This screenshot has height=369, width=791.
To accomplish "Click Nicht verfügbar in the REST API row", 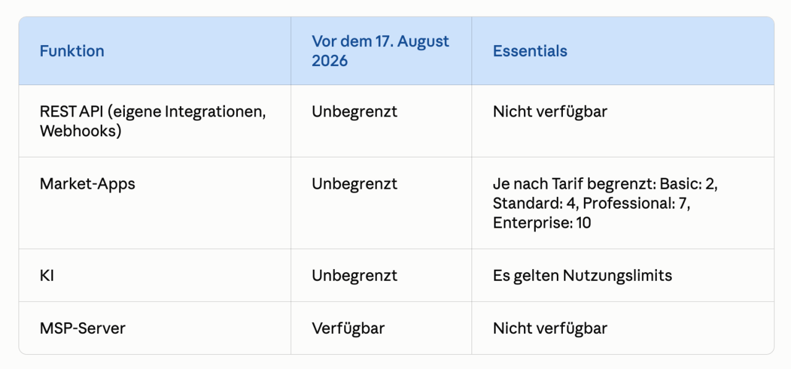I will 550,112.
